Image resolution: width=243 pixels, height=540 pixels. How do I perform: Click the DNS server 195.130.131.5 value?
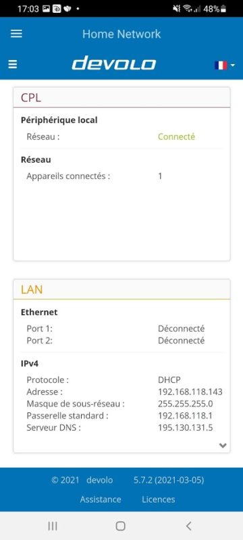[x=185, y=428]
